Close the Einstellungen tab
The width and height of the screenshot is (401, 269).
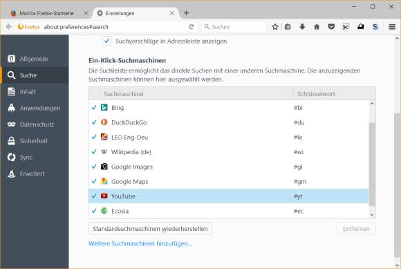click(172, 13)
